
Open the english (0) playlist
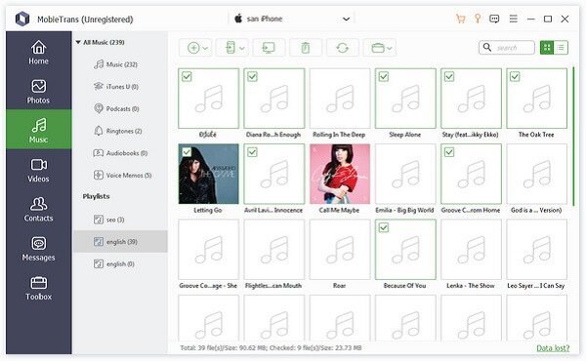click(120, 264)
